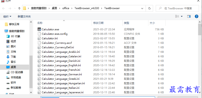Click date 2023-02-07 15:55 cell

point(104,38)
